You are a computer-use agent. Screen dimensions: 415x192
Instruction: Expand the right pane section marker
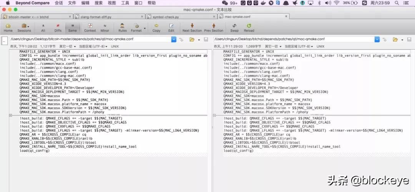[214, 115]
